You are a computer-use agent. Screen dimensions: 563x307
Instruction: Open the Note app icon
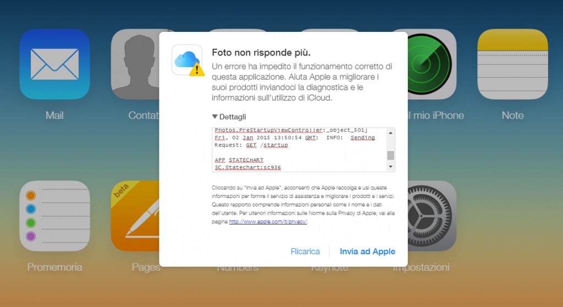click(512, 64)
